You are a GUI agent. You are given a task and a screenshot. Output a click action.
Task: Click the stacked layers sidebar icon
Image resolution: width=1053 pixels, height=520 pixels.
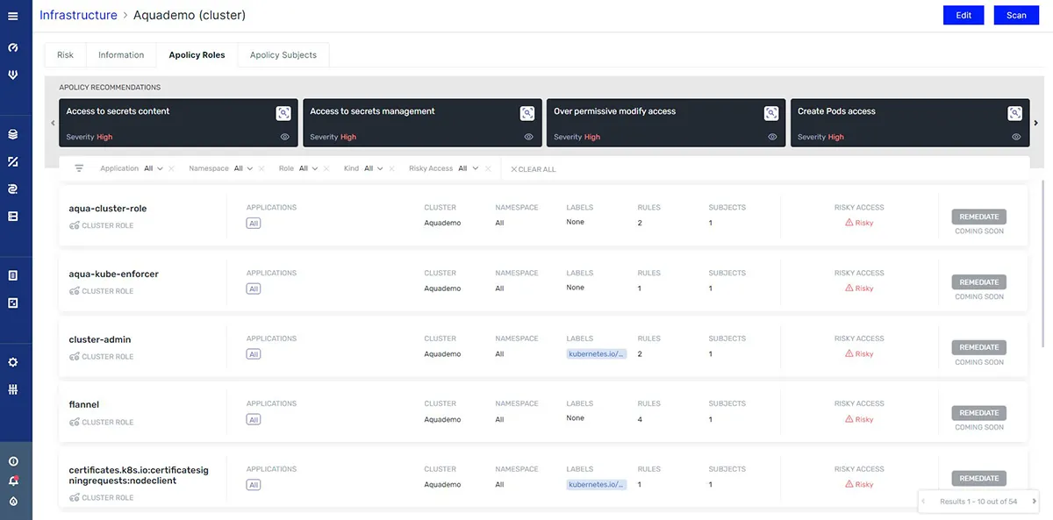pos(13,134)
